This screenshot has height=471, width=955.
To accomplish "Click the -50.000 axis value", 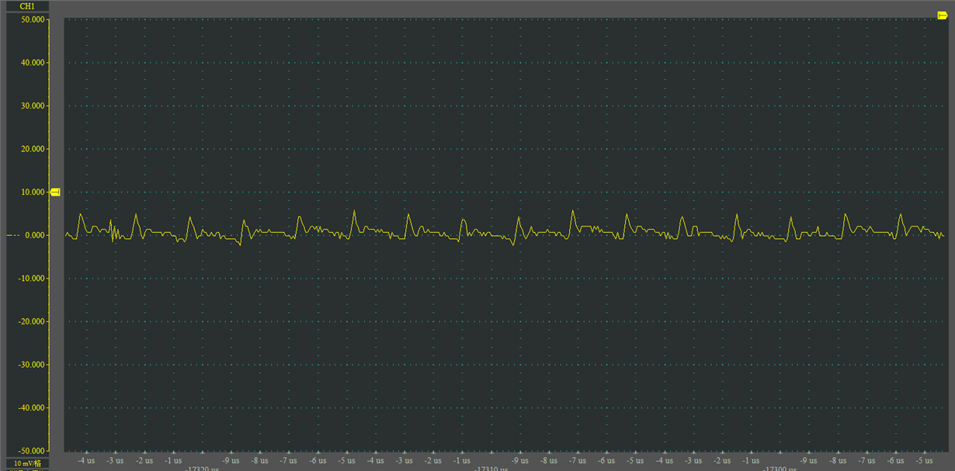I will coord(32,451).
